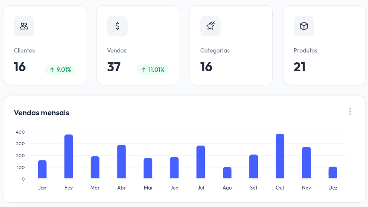
Task: Click the Vendas dollar sign icon
Action: click(x=117, y=26)
